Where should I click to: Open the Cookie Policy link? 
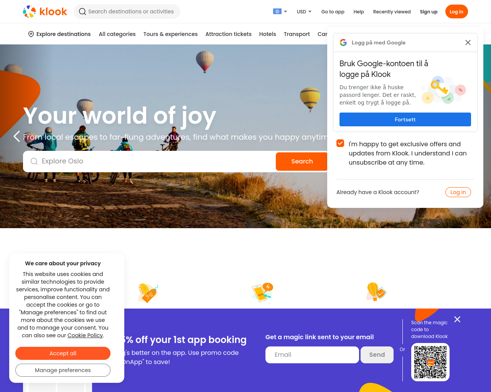(85, 335)
